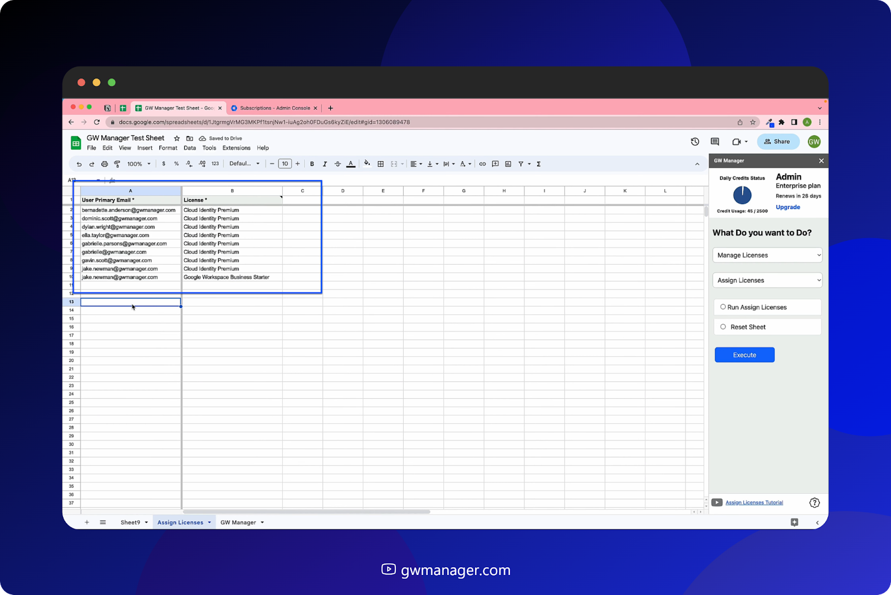Image resolution: width=891 pixels, height=595 pixels.
Task: Insert comment from toolbar
Action: [495, 164]
